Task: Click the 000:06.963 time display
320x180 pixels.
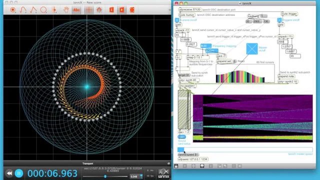Action: [x=52, y=173]
